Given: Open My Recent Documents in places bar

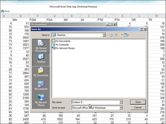Looking at the screenshot, I should click(x=41, y=46).
